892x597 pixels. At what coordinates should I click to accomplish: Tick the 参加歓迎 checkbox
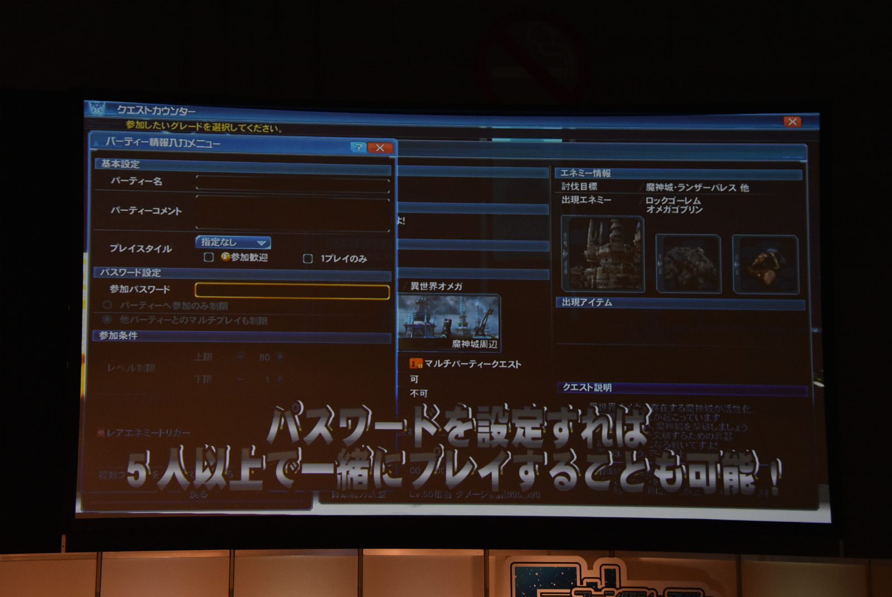pos(209,257)
